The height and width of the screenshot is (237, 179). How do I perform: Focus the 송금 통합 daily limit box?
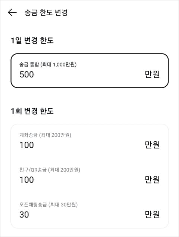point(89,71)
